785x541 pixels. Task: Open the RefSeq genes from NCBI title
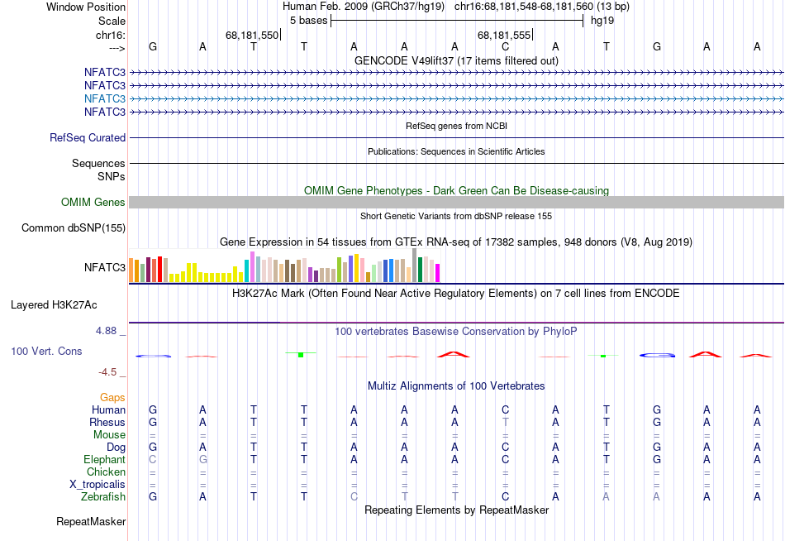(x=456, y=126)
